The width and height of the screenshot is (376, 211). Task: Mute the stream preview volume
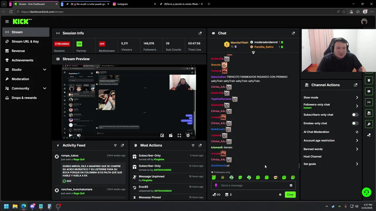tap(79, 135)
